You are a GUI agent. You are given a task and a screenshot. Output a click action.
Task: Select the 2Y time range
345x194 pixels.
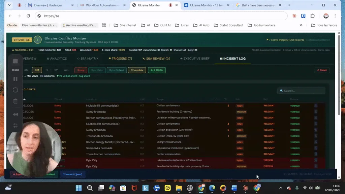[x=56, y=70]
